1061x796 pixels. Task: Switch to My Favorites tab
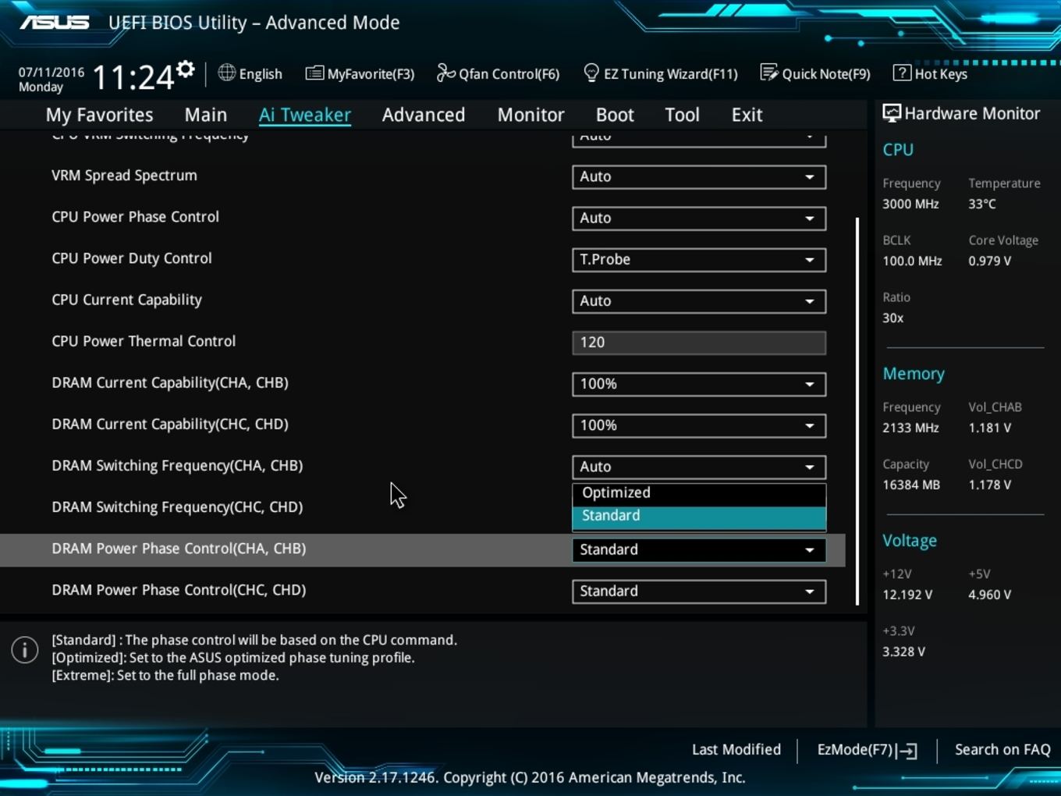coord(100,115)
